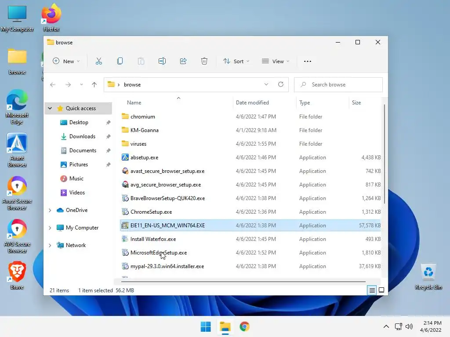Viewport: 450px width, 337px height.
Task: Open the New item dropdown
Action: click(x=66, y=61)
